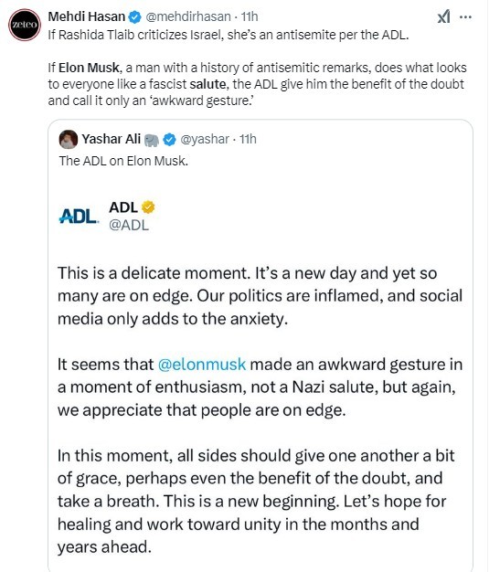Click the elephant emoji beside Yashar Ali
This screenshot has width=489, height=572.
click(152, 140)
